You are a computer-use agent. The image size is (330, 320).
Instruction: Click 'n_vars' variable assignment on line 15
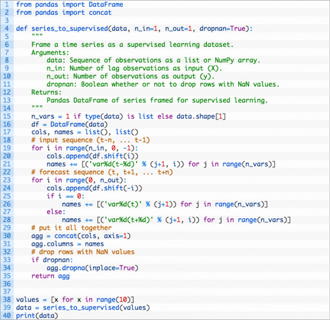[x=43, y=117]
